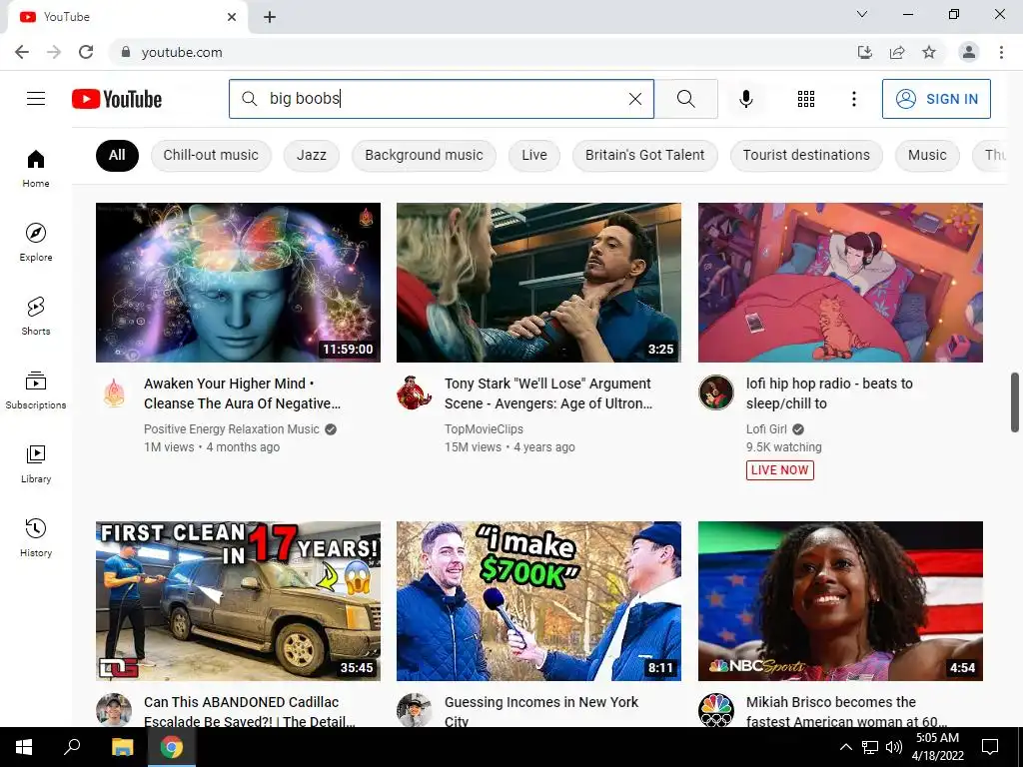Open Positive Energy Relaxation Music channel name

pyautogui.click(x=232, y=429)
